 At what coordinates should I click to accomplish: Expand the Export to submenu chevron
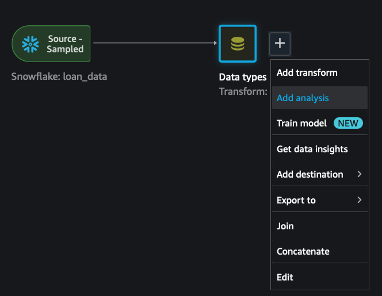pyautogui.click(x=360, y=200)
